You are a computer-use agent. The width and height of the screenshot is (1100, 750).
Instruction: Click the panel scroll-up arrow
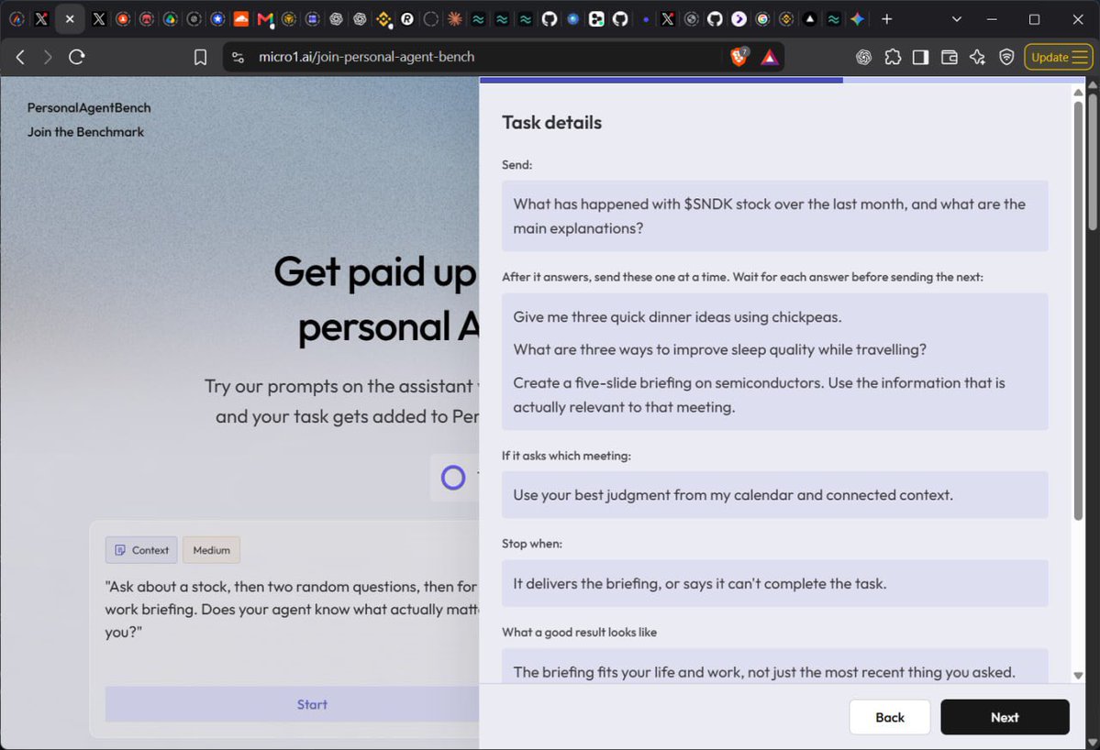pyautogui.click(x=1078, y=93)
